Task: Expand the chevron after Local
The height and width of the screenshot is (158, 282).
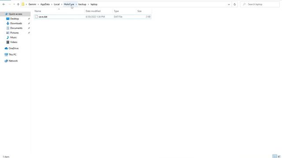Action: (62, 4)
